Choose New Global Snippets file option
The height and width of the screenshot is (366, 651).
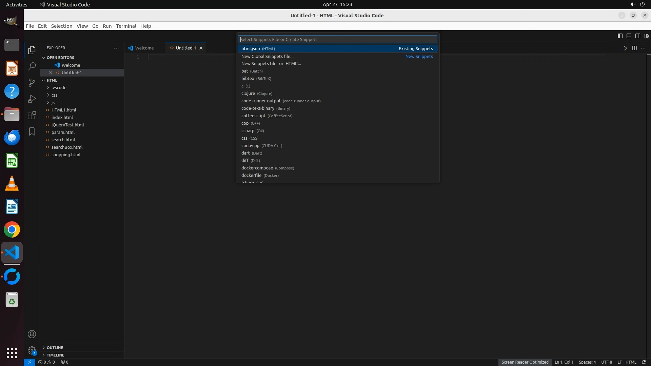point(267,56)
